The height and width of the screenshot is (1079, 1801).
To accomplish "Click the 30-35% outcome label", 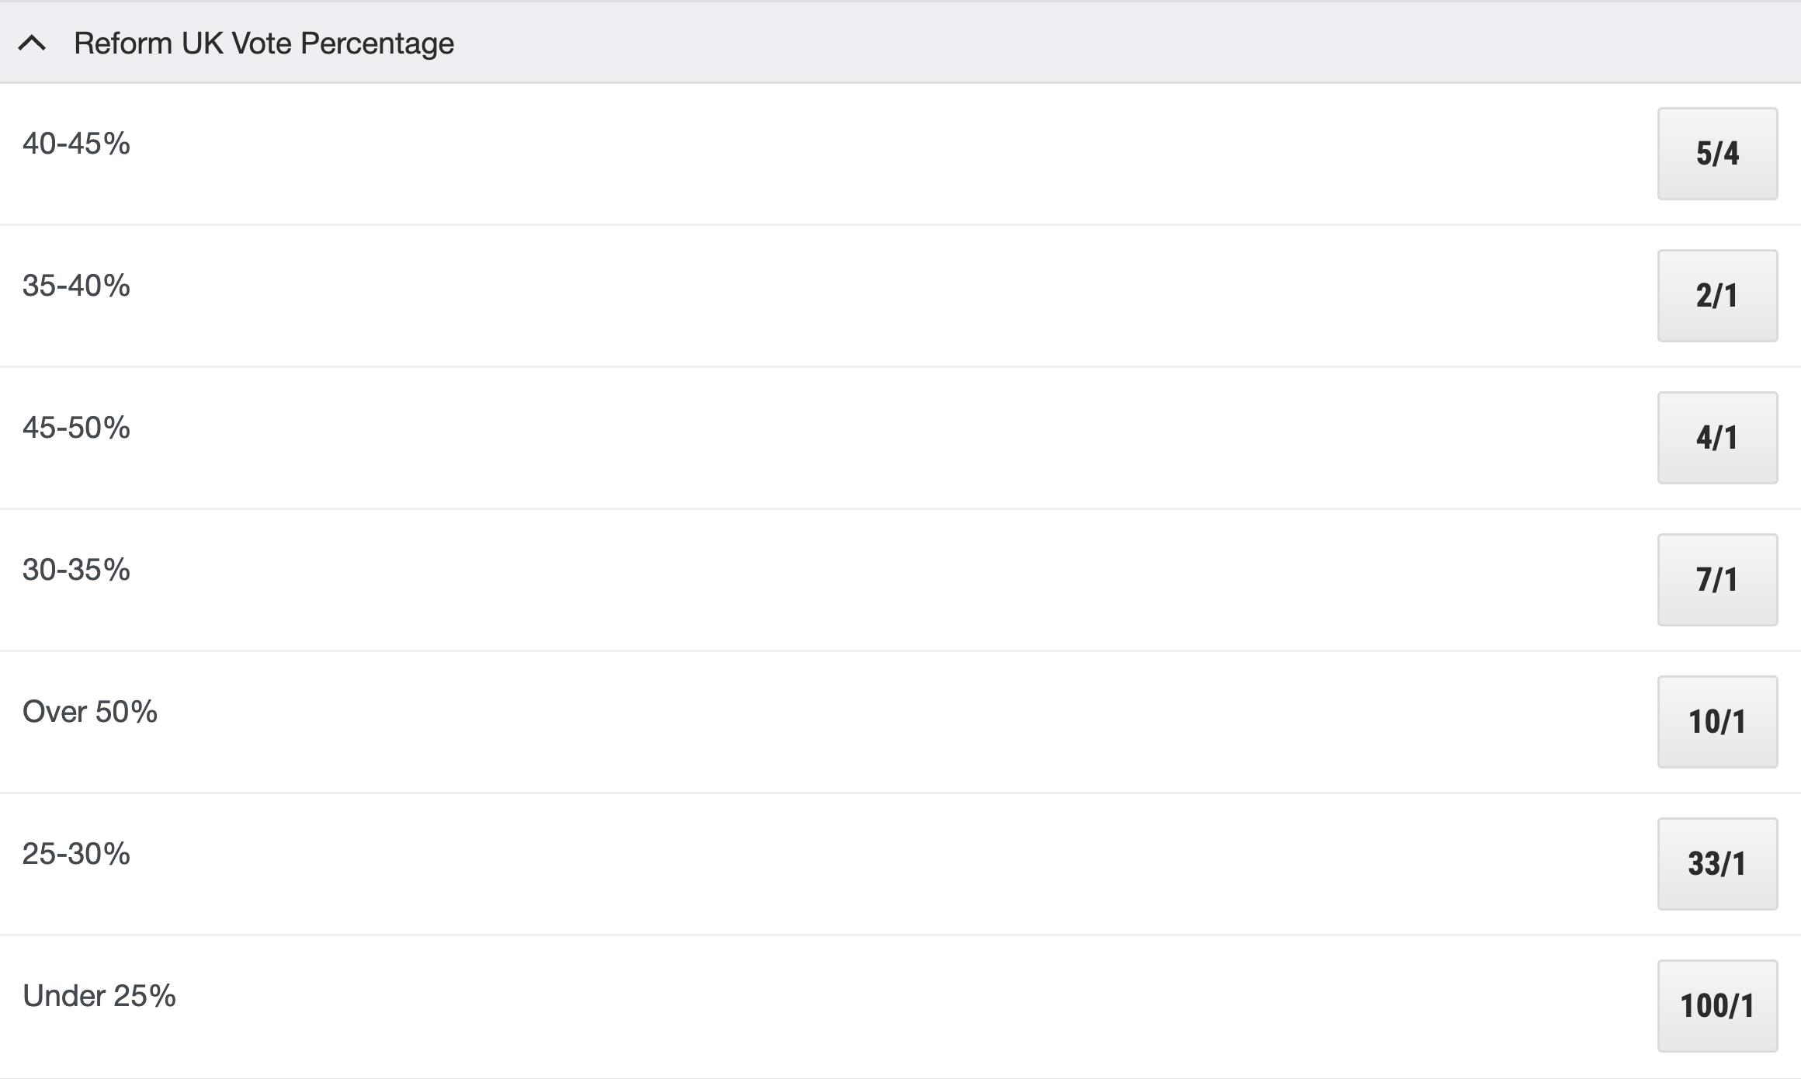I will [76, 570].
